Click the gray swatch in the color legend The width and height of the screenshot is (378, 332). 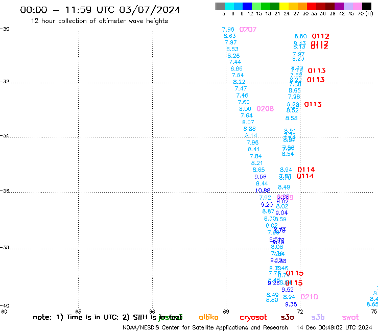220,6
